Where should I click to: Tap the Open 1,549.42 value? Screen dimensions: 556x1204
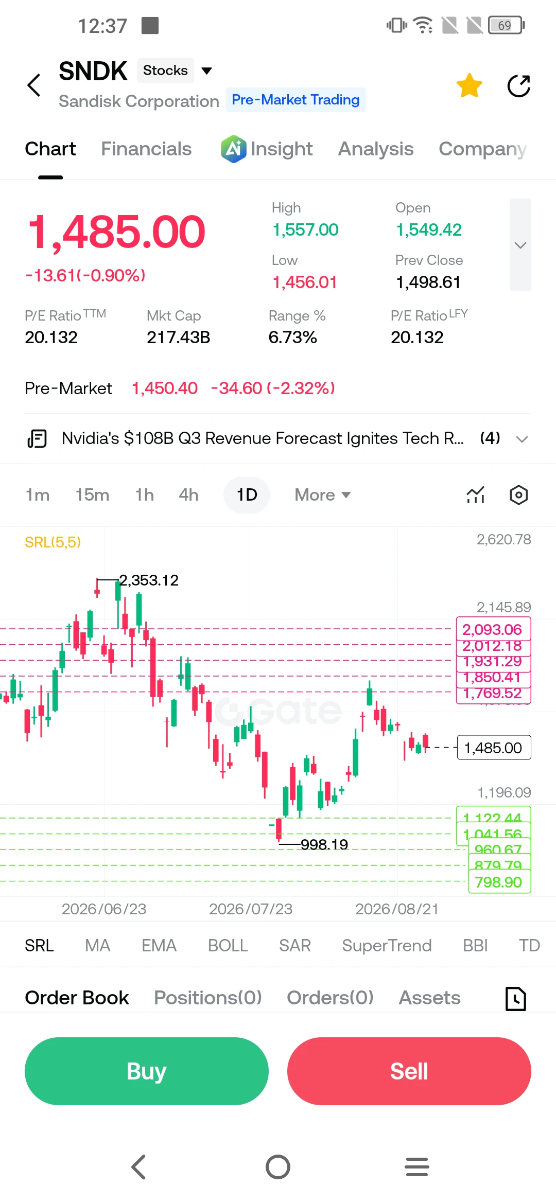[429, 230]
